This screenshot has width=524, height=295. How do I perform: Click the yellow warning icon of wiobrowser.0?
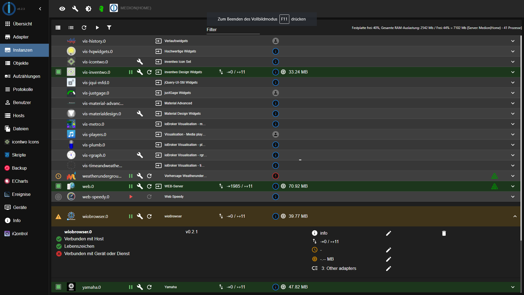[58, 217]
